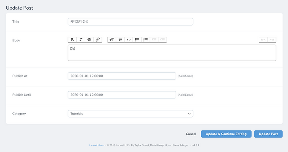Insert a code block
The image size is (288, 152).
pyautogui.click(x=128, y=39)
